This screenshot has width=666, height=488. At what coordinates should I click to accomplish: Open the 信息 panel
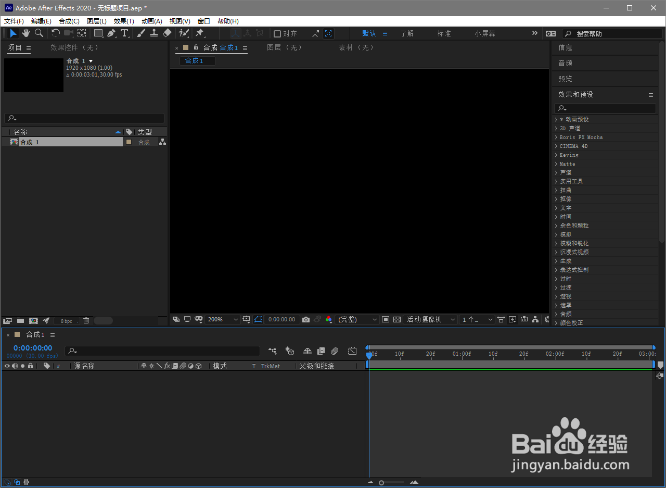click(x=566, y=47)
